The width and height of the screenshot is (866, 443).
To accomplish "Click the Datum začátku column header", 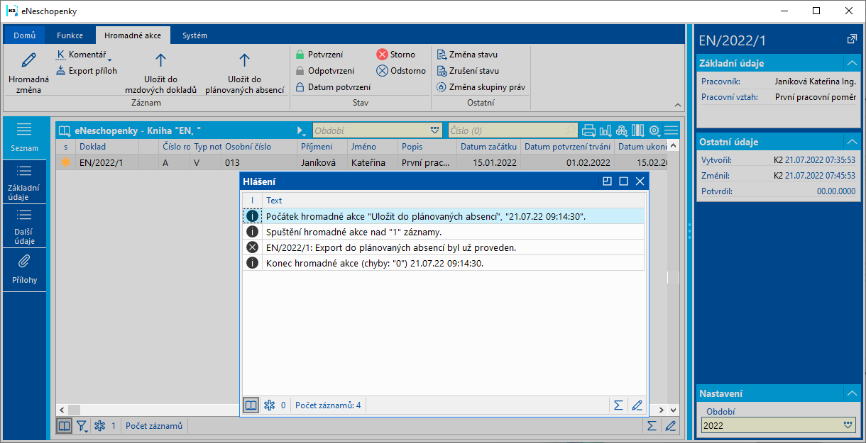I will coord(488,147).
